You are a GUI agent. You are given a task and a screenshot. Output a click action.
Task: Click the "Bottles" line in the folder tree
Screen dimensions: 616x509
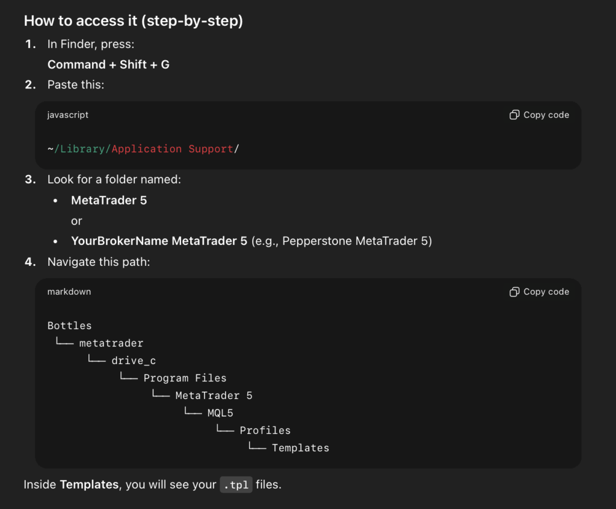point(70,325)
